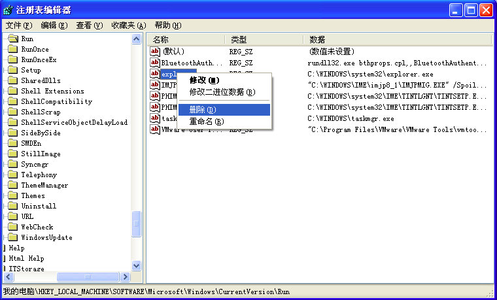
Task: Click the SharedDlls folder icon
Action: [x=13, y=80]
